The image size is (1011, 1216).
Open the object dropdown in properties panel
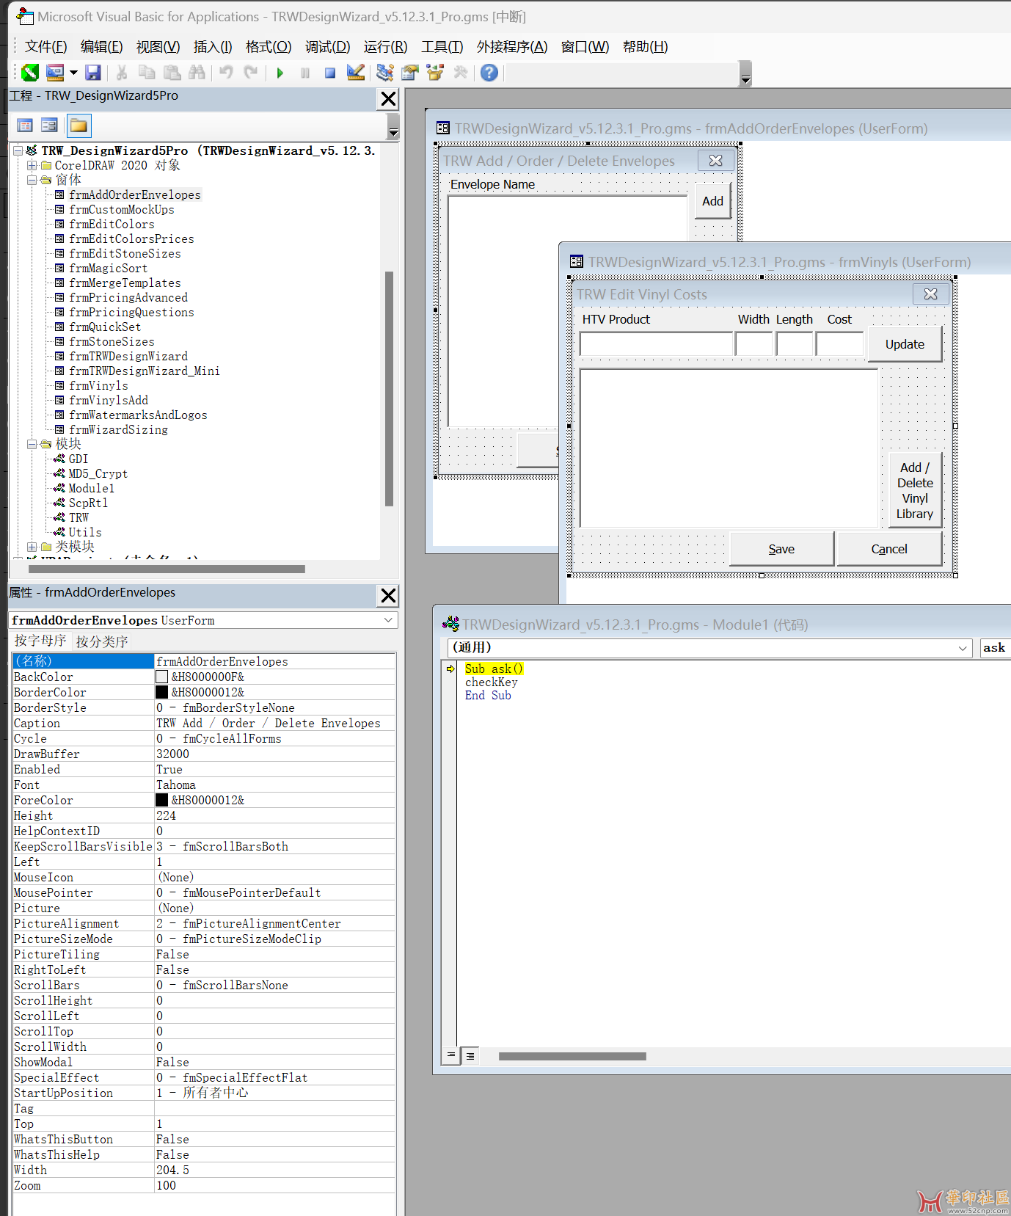[388, 620]
